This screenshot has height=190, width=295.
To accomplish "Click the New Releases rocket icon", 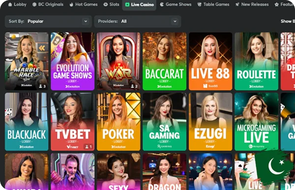I will pos(237,4).
